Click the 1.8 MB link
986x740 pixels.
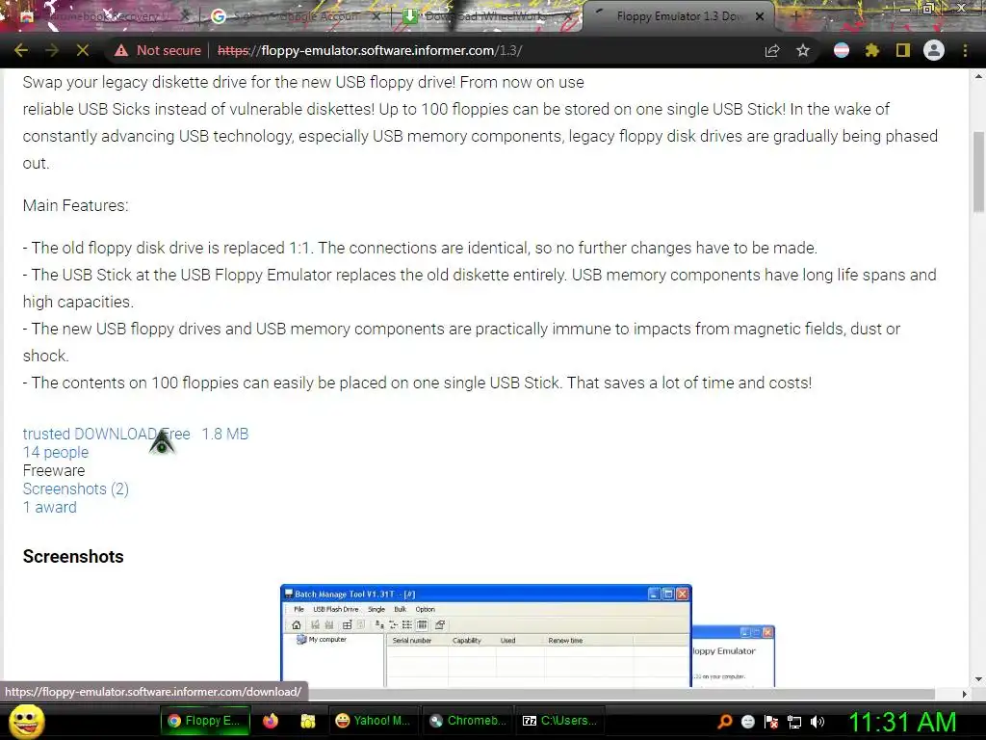(225, 435)
